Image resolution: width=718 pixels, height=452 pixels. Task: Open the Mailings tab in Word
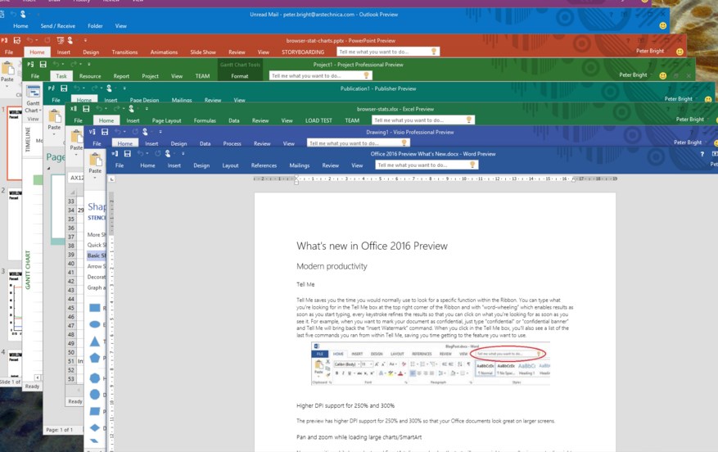point(300,165)
